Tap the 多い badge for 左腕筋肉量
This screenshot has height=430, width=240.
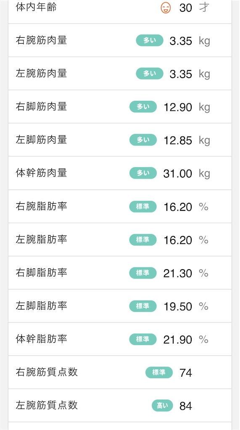(150, 74)
